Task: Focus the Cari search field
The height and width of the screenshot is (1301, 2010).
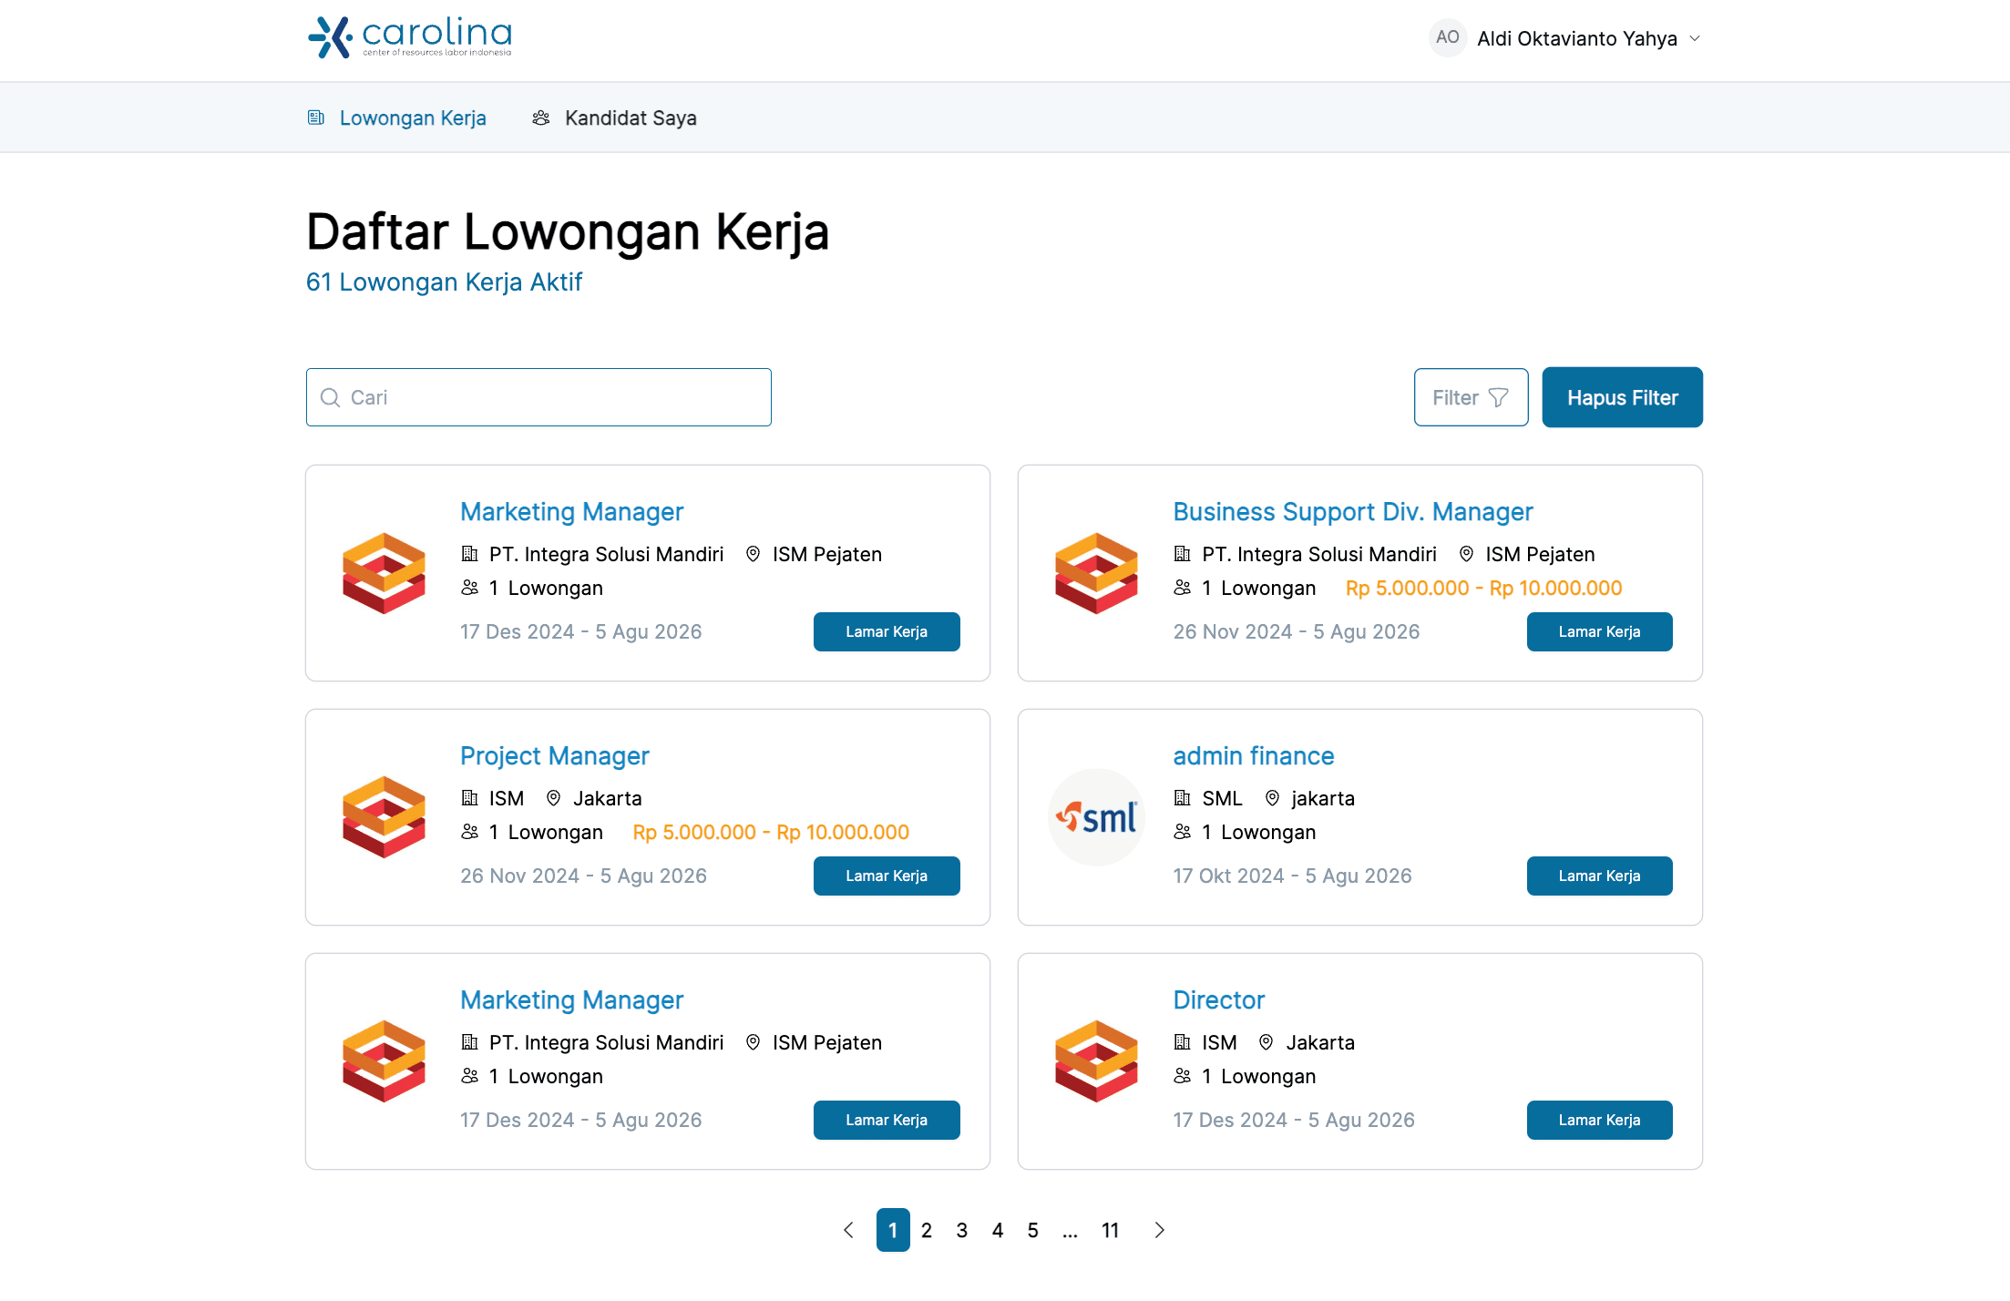Action: 538,397
